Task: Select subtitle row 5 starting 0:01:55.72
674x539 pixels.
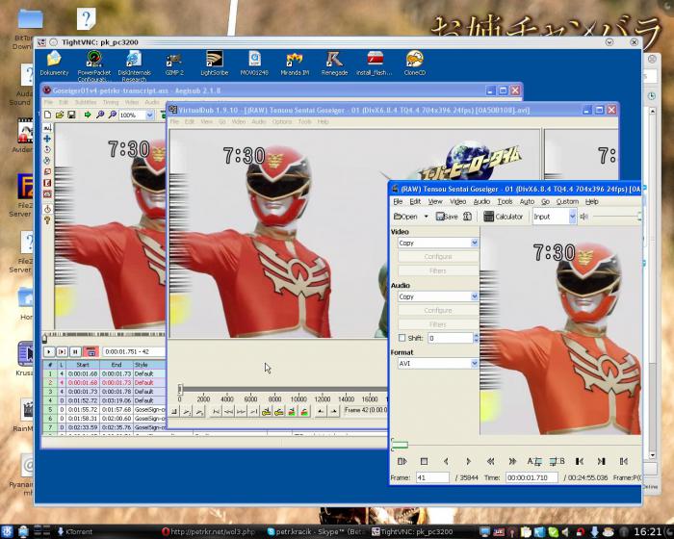Action: (104, 410)
